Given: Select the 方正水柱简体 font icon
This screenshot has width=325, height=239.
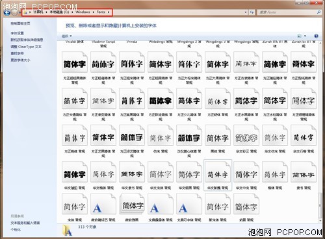Looking at the screenshot, I should point(275,99).
